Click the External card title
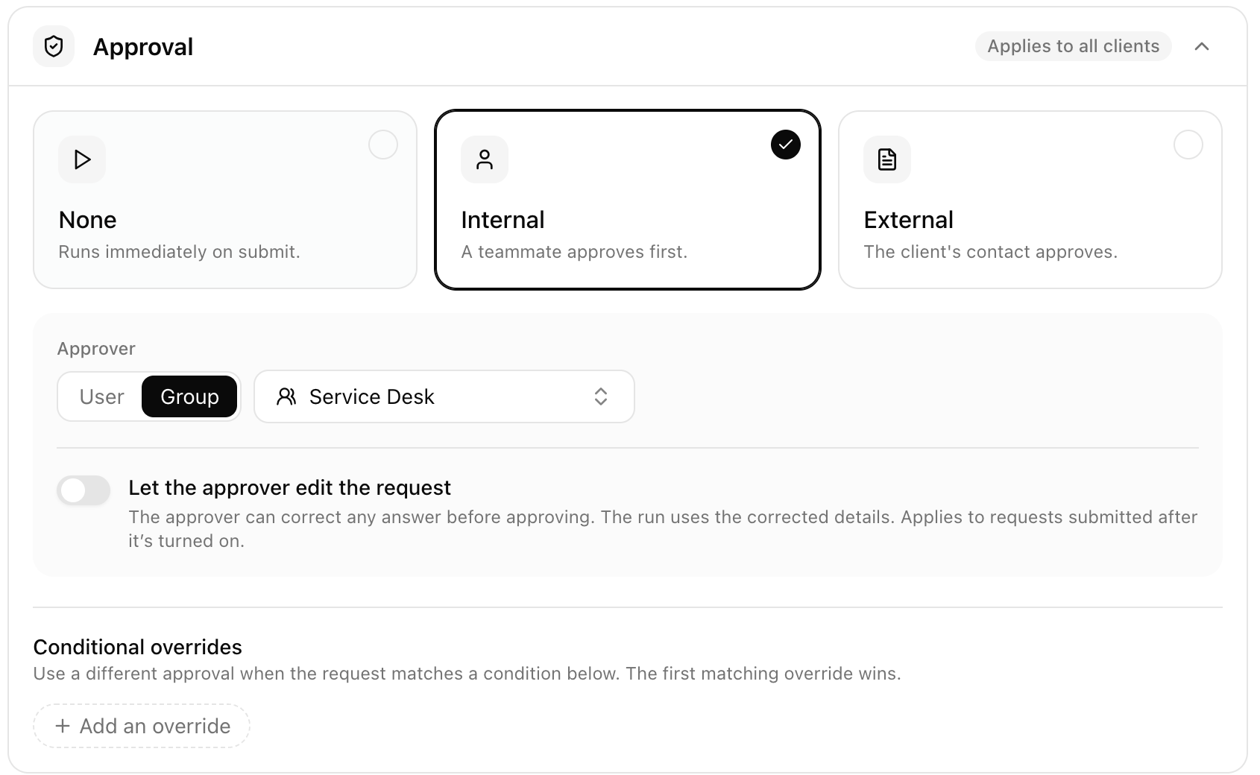This screenshot has height=775, width=1260. tap(909, 220)
